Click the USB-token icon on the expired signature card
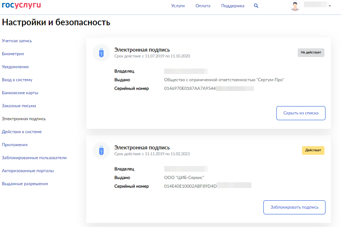 tap(101, 52)
